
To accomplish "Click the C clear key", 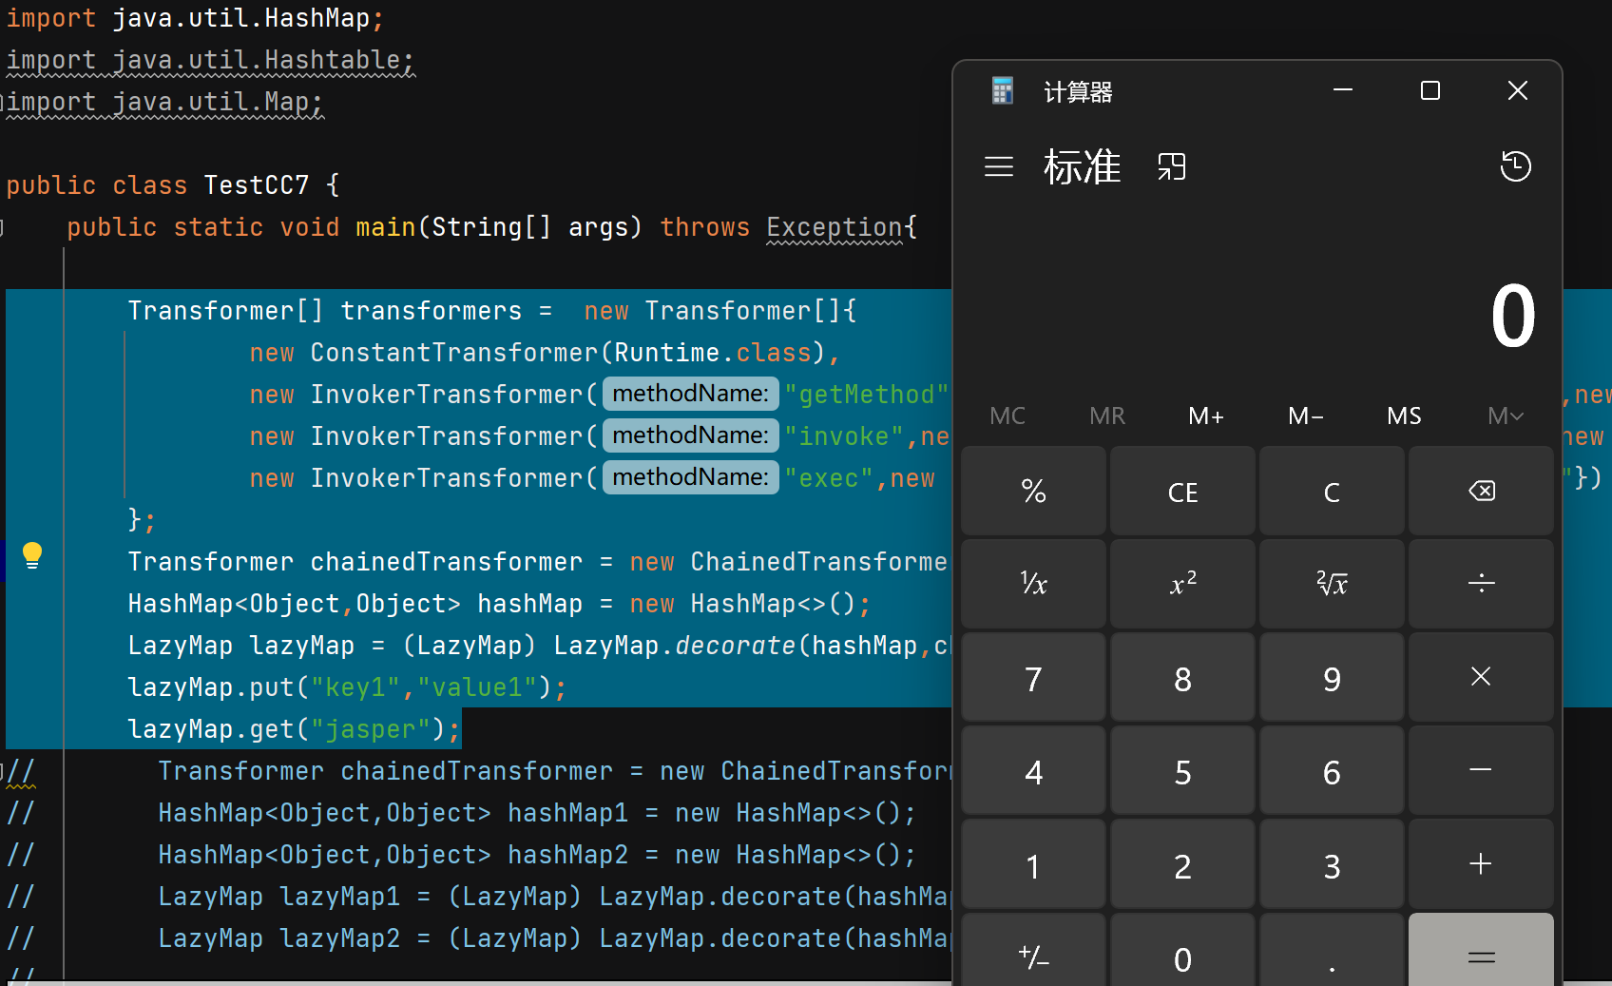I will click(1332, 491).
